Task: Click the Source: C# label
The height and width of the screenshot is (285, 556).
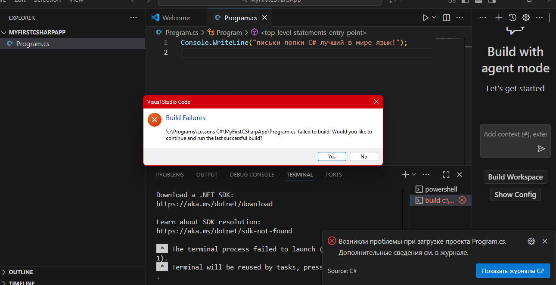Action: coord(342,271)
